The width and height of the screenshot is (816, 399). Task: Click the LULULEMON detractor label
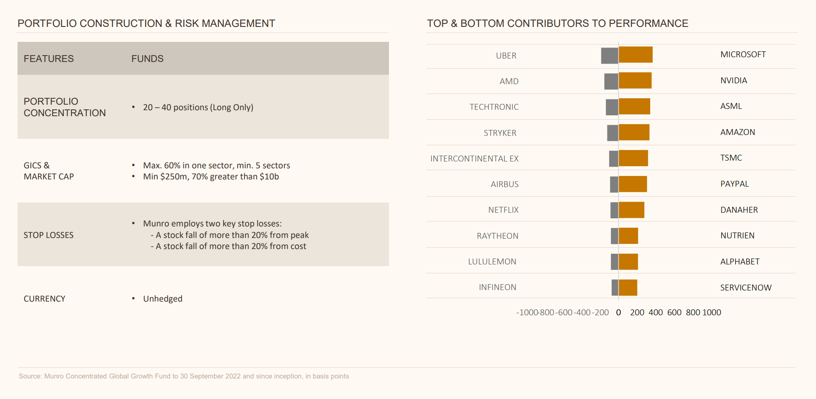click(492, 261)
